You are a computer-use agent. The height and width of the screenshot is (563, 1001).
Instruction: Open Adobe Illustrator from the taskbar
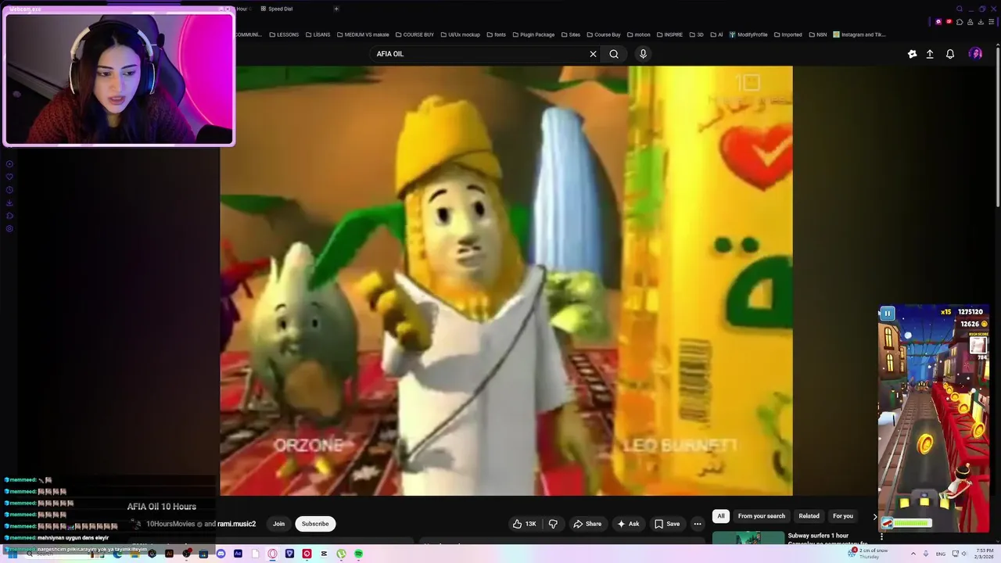coord(169,554)
